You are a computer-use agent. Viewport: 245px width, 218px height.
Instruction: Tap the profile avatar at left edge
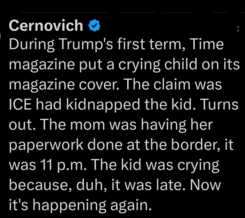click(x=1, y=36)
